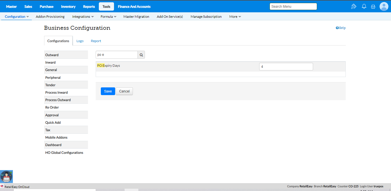Select Inward in the sidebar
Viewport: 391px width, 191px height.
pos(66,62)
